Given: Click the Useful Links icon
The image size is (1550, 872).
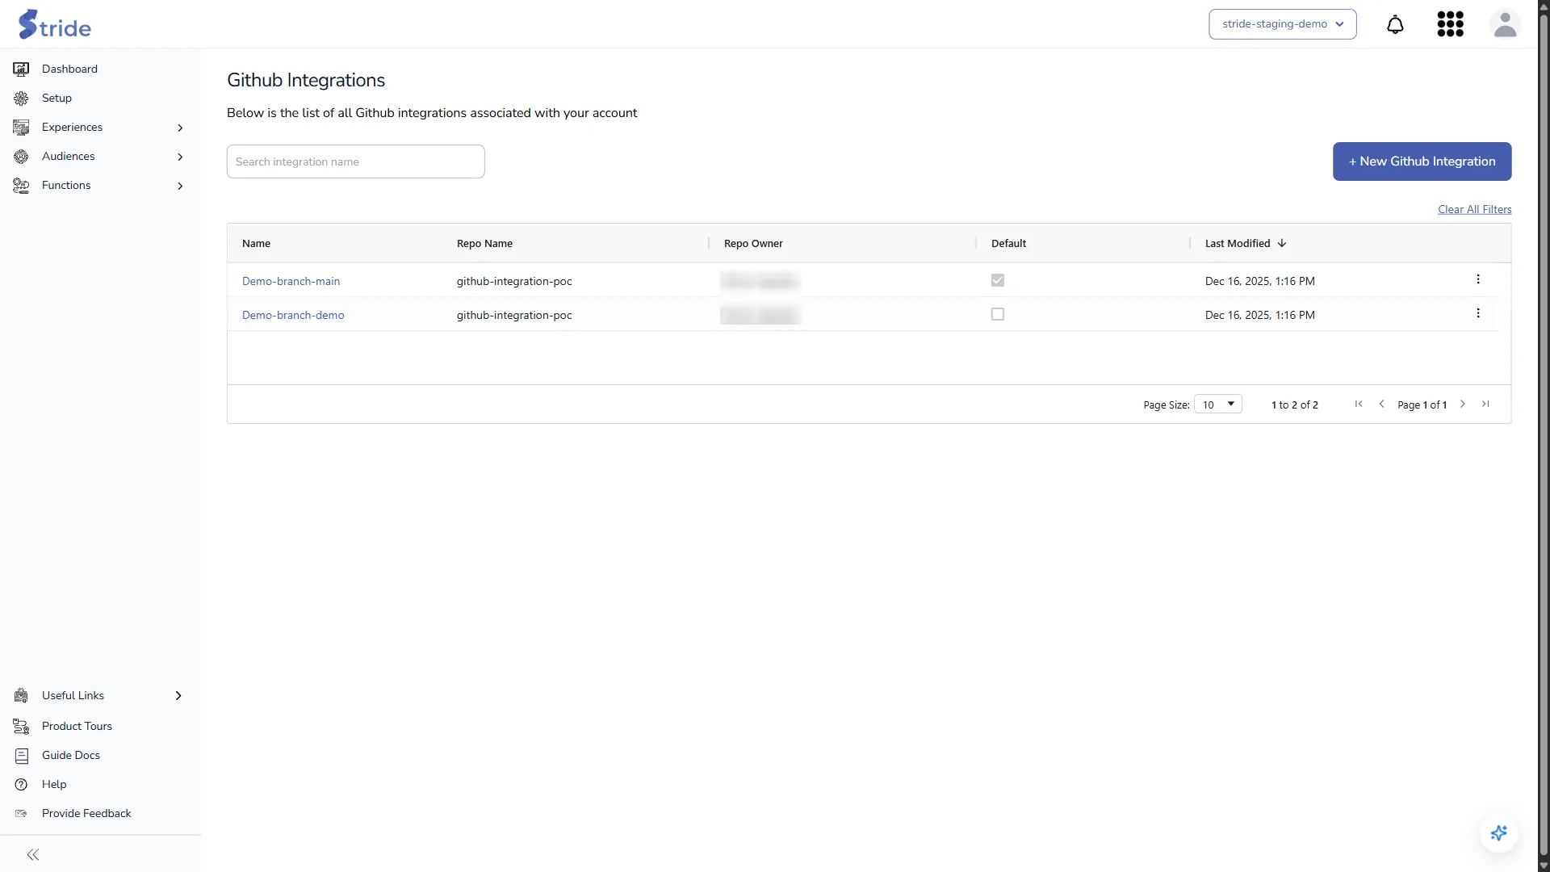Looking at the screenshot, I should (21, 696).
